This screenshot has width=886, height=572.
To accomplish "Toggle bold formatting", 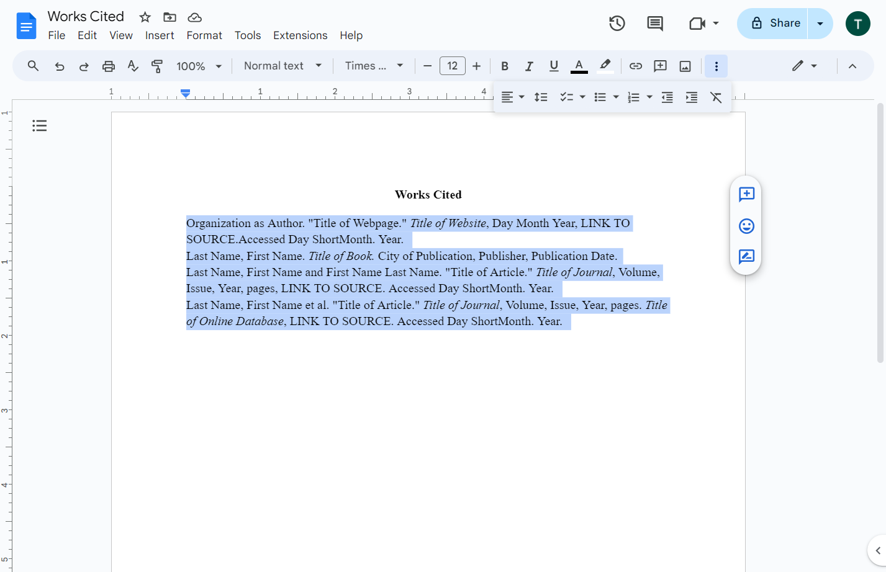I will click(505, 66).
